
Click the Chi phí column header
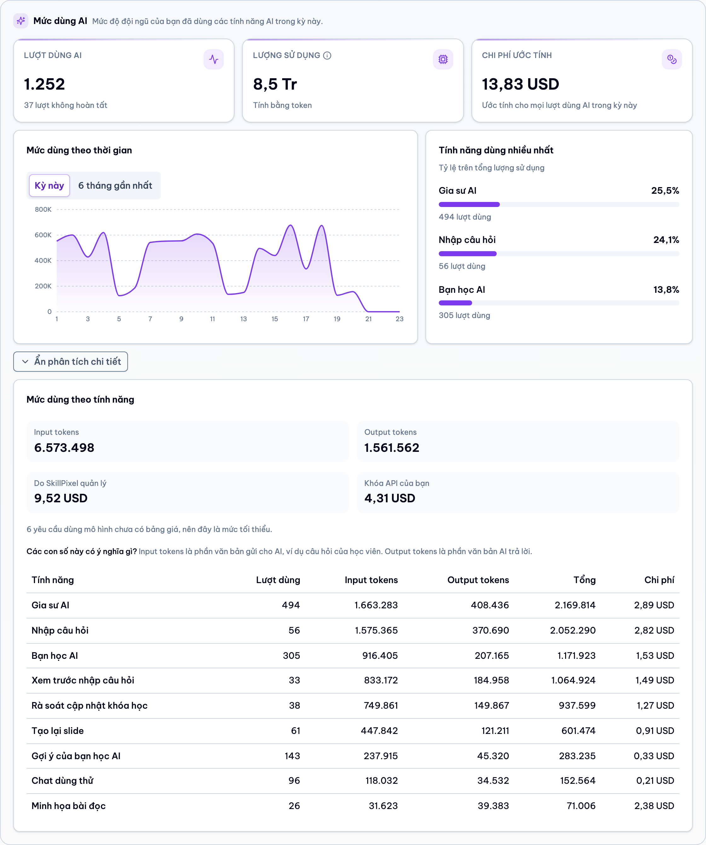659,580
